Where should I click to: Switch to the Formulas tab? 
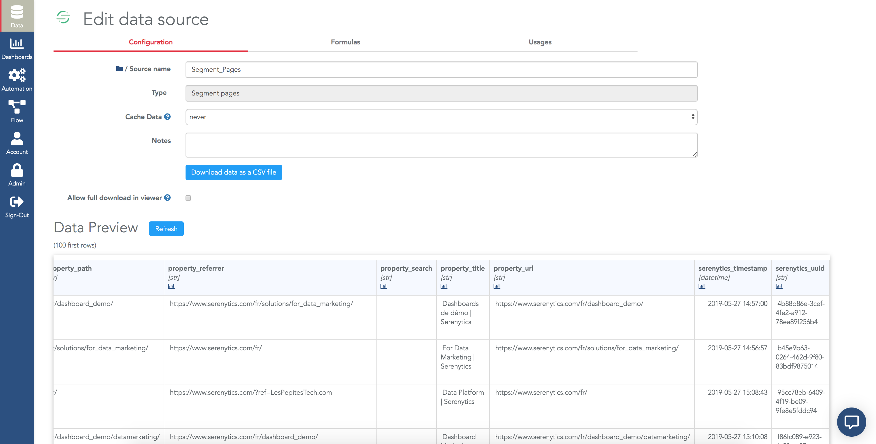point(346,42)
